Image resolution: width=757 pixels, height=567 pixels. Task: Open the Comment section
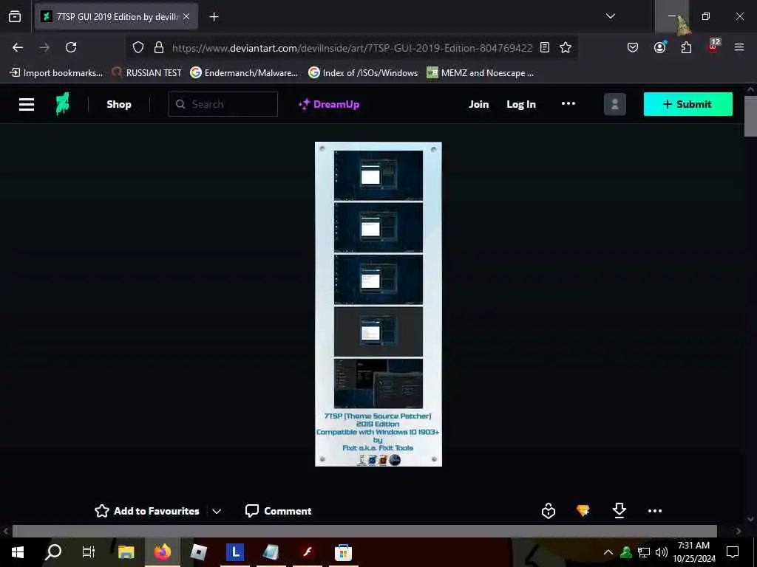click(x=278, y=511)
